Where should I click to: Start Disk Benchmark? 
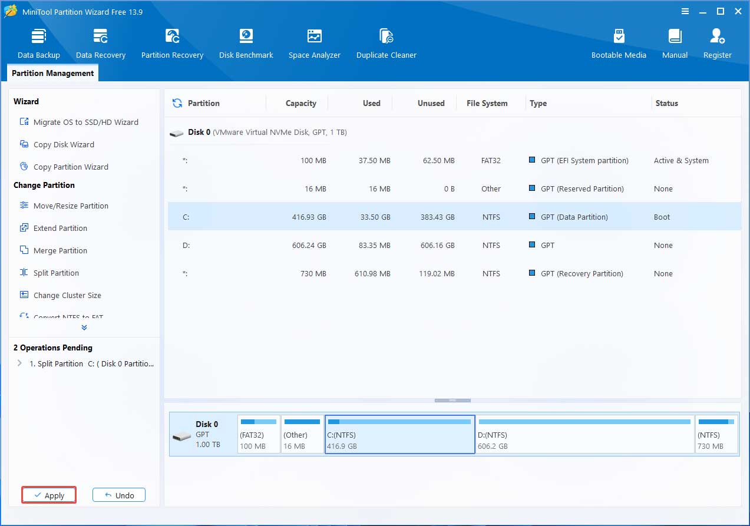(246, 44)
